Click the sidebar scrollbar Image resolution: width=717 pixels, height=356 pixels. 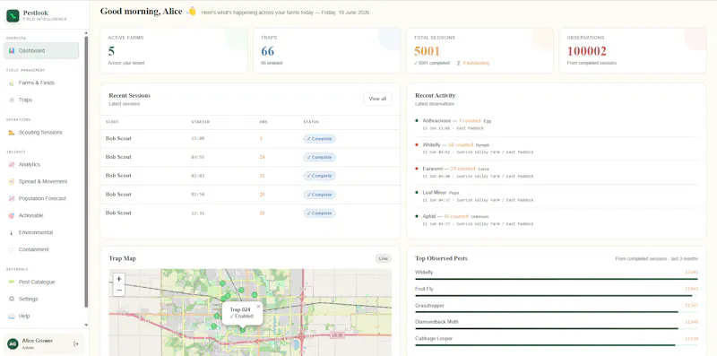tap(86, 171)
